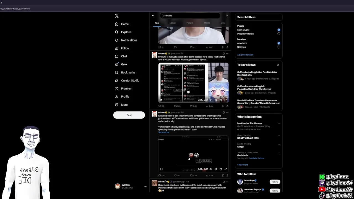Open Grok explain on veizau 17h post
This screenshot has width=354, height=199.
223,54
